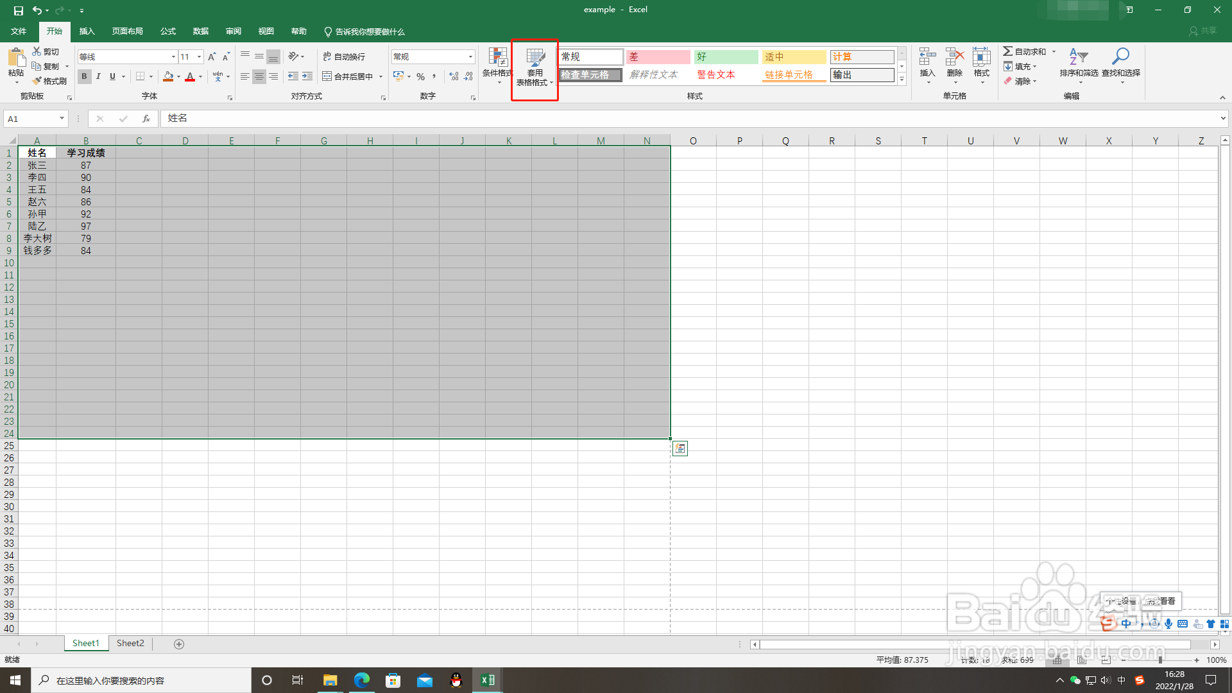Open the number format combo box

click(433, 56)
